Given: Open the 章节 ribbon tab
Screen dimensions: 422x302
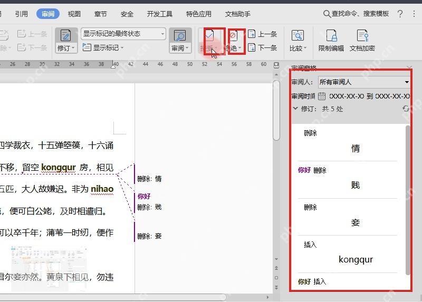Looking at the screenshot, I should tap(100, 14).
